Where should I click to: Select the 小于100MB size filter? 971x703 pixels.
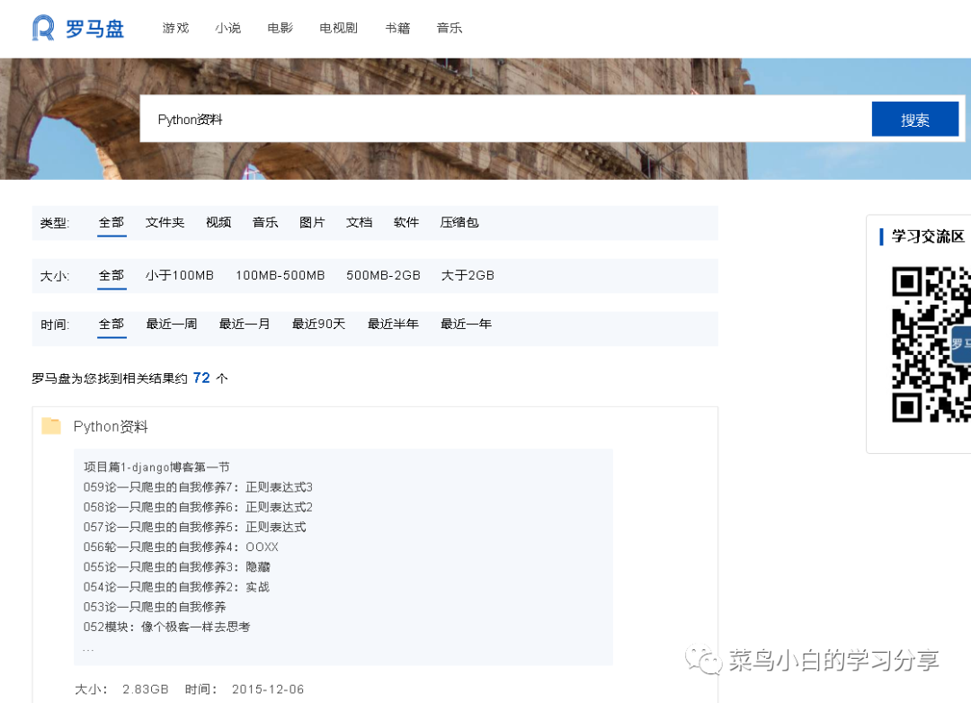[180, 275]
